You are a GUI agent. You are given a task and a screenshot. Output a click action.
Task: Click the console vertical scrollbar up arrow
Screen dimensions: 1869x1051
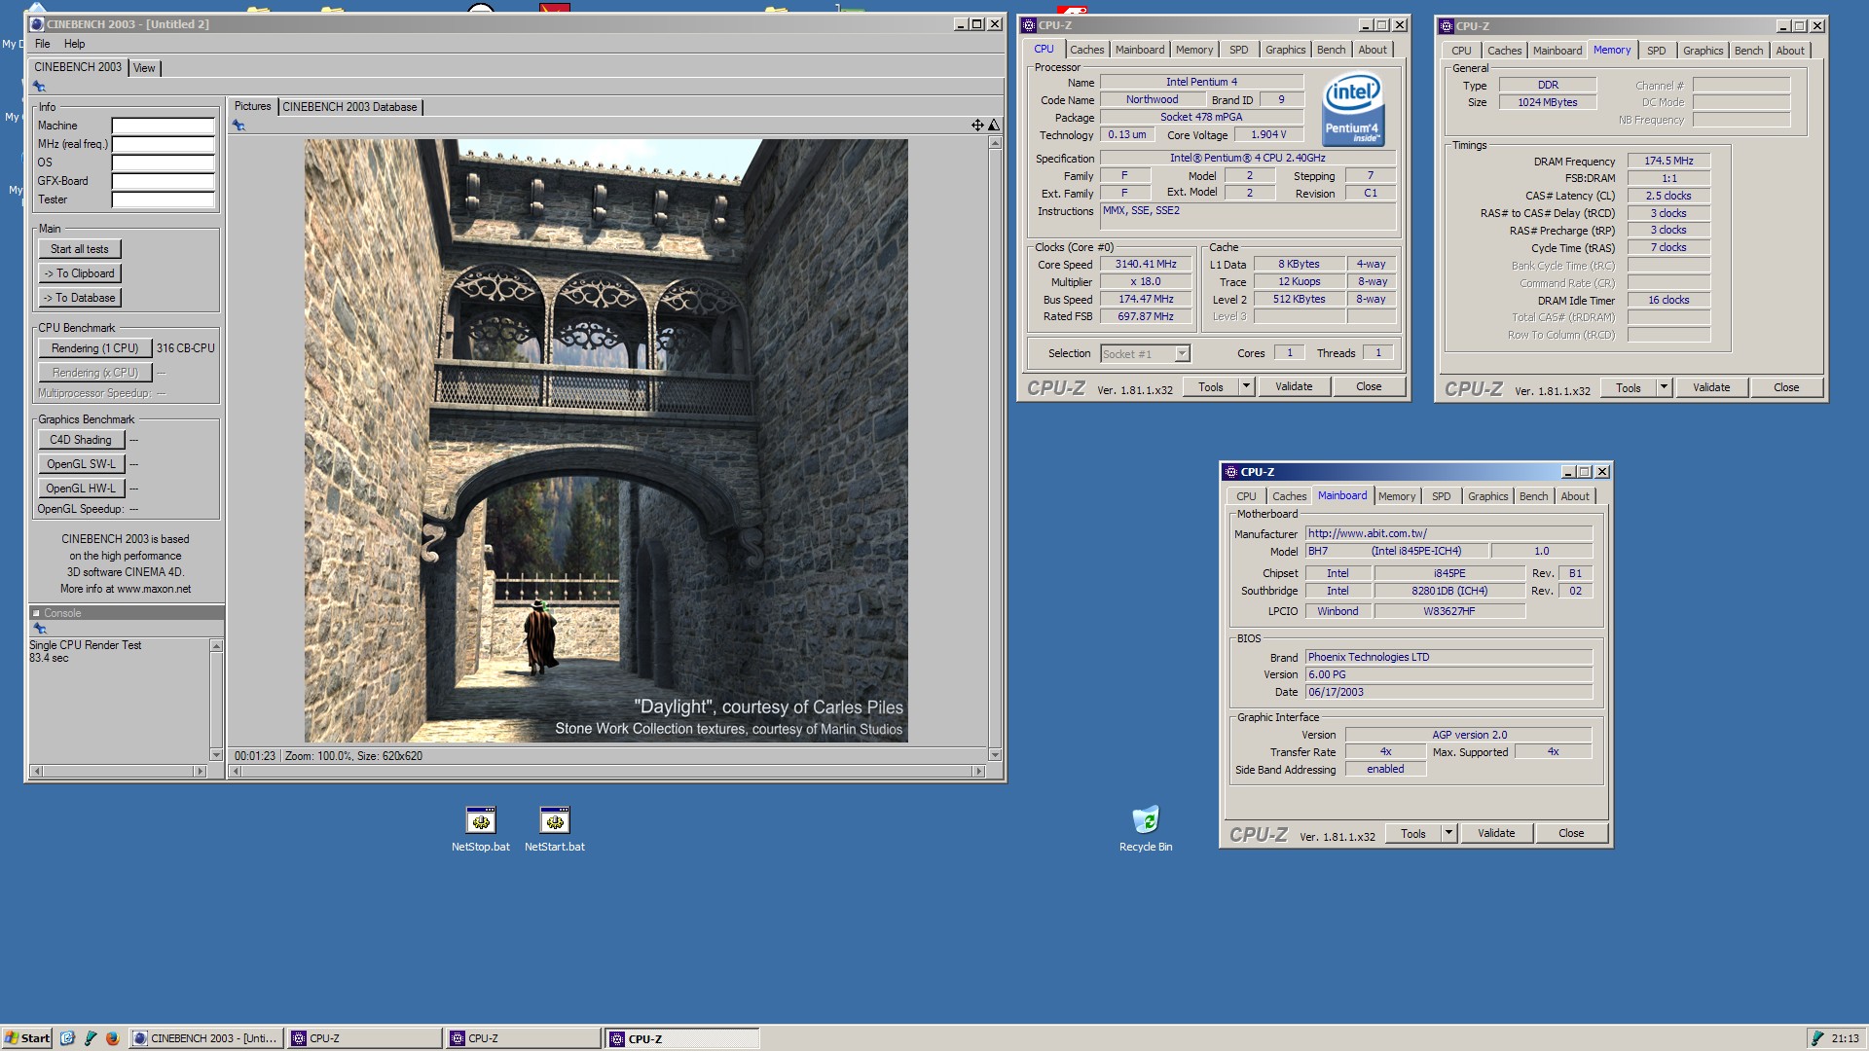point(216,646)
